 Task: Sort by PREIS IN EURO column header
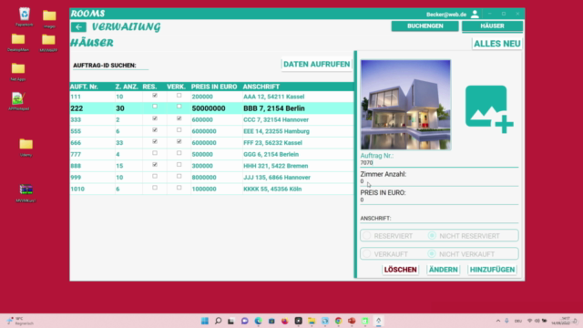tap(214, 87)
